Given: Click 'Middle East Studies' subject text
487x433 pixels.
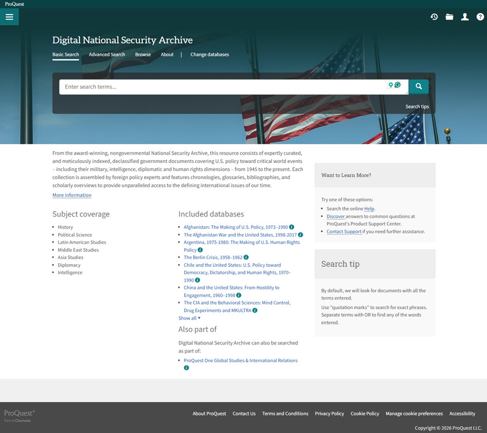Looking at the screenshot, I should (78, 250).
